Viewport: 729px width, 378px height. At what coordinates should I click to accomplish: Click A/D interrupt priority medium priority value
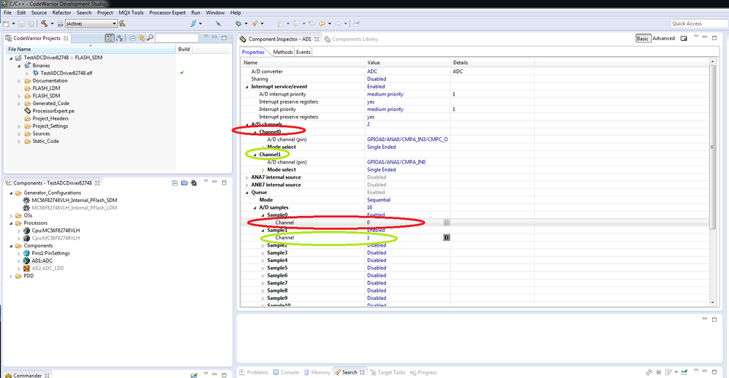tap(385, 94)
